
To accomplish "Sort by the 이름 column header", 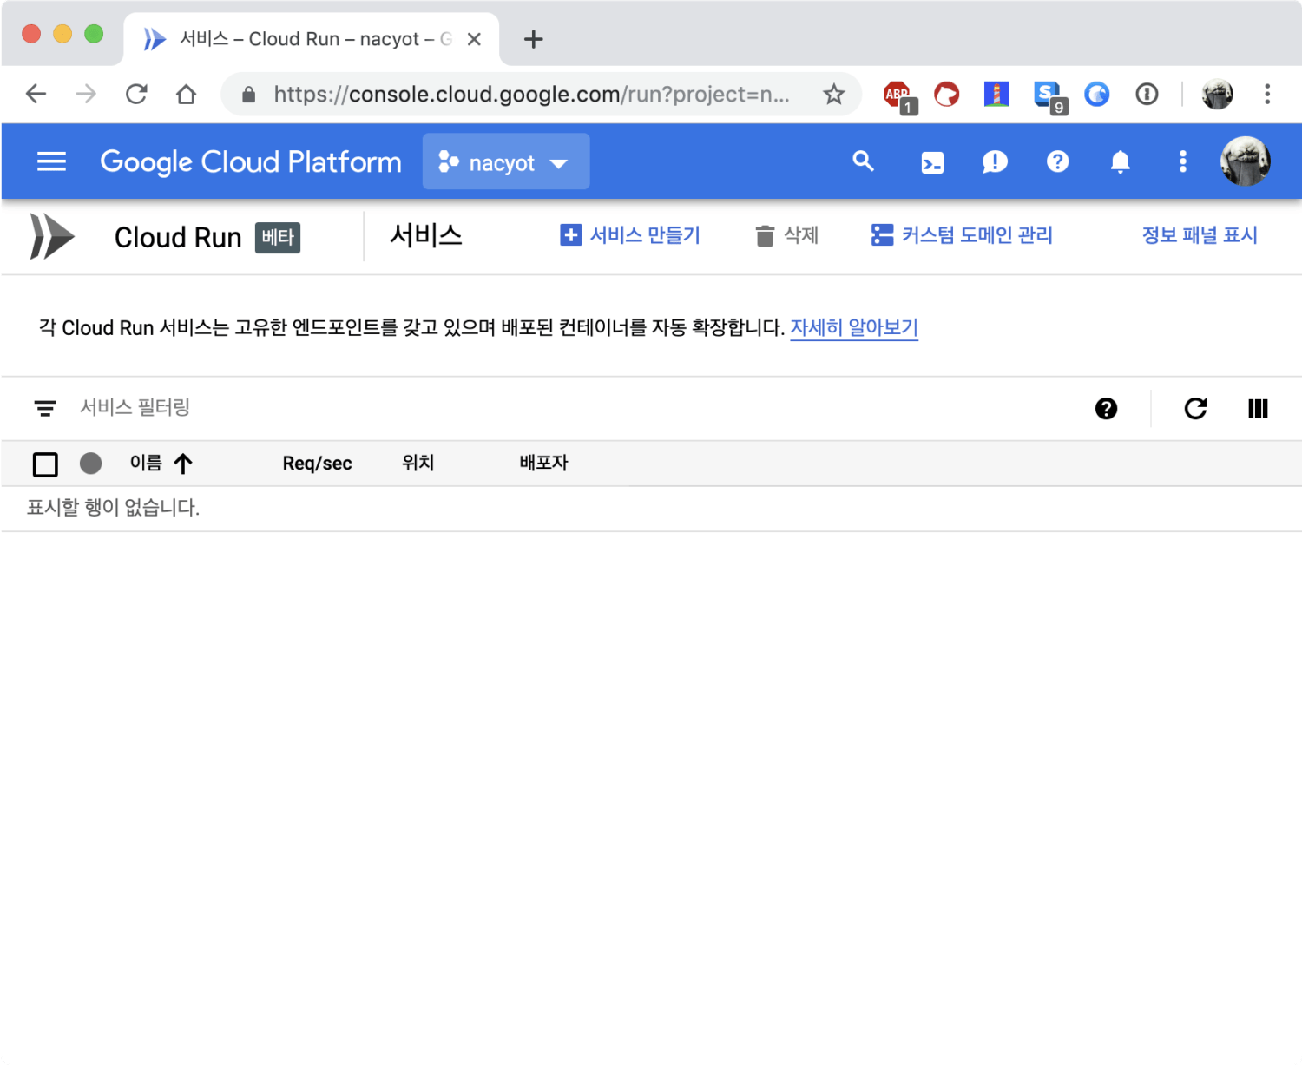I will click(147, 464).
